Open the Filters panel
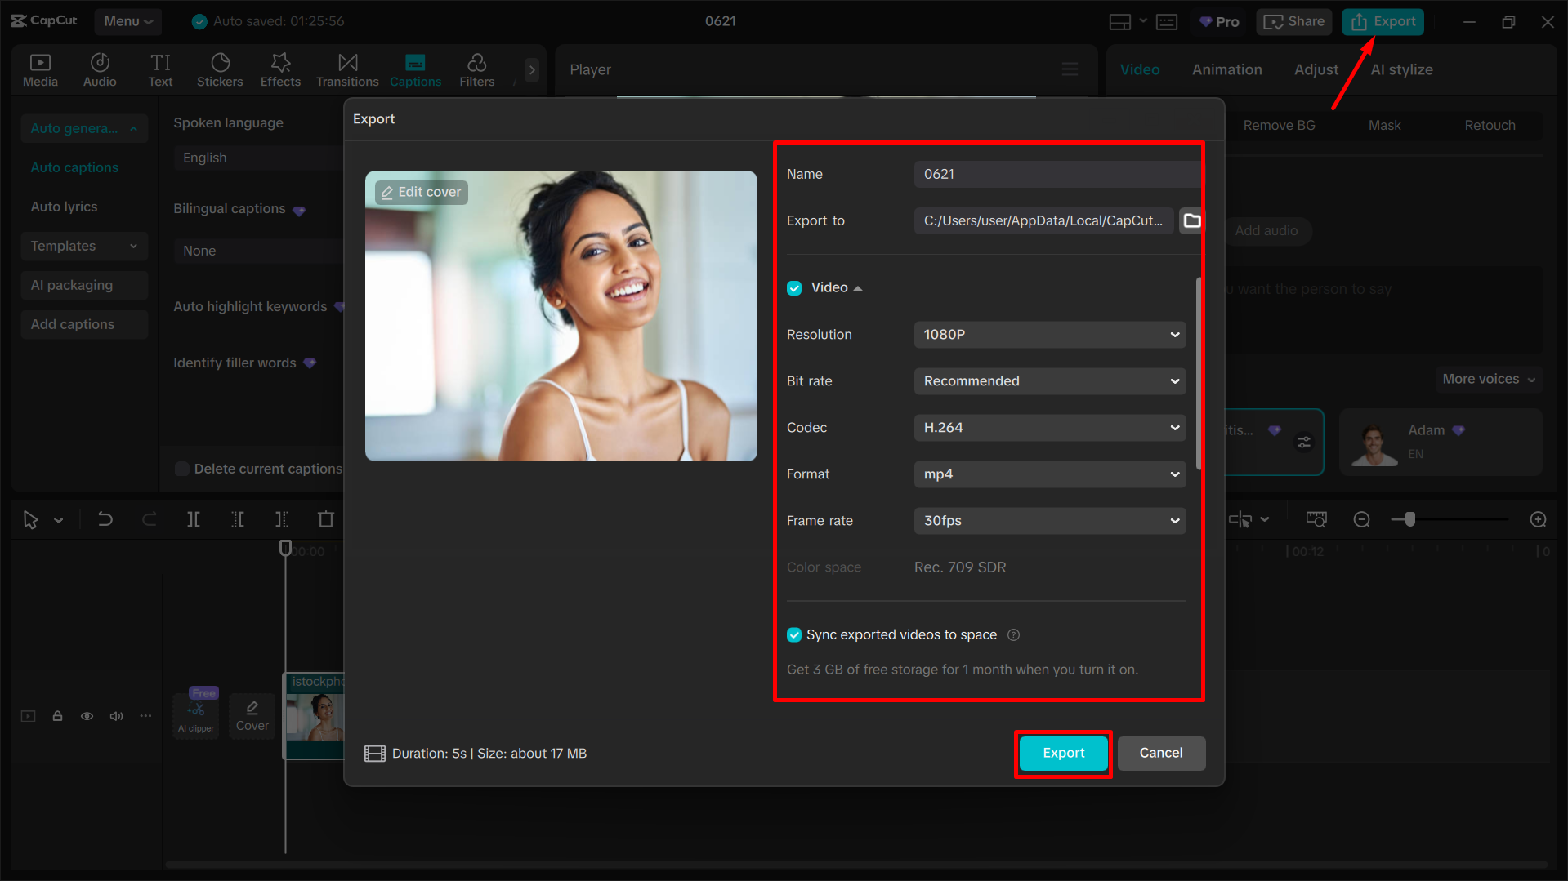 tap(477, 70)
